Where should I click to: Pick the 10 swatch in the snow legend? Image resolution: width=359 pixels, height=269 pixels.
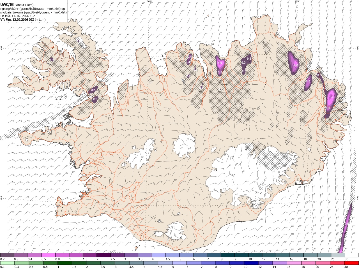point(255,255)
